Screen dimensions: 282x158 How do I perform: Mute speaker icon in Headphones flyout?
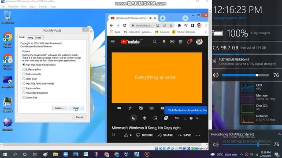click(x=215, y=144)
